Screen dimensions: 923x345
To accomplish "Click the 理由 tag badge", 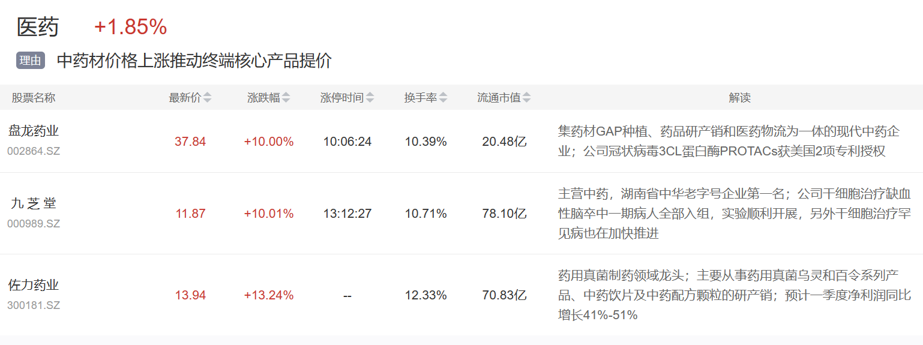I will tap(31, 61).
